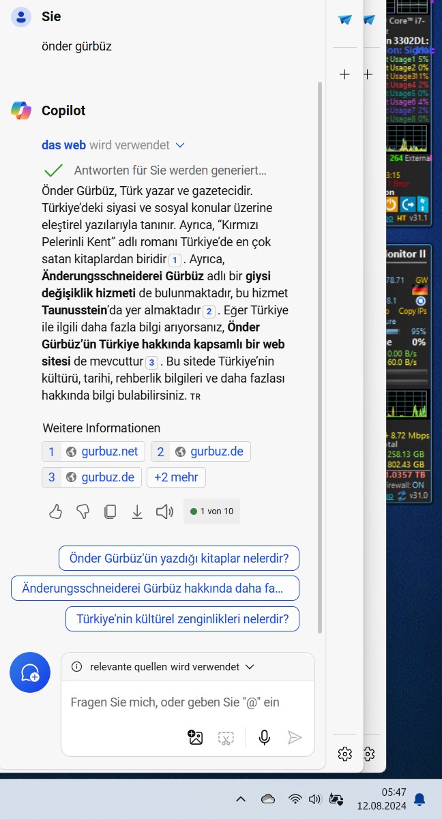Start a new topic with the blue chat button
Image resolution: width=442 pixels, height=819 pixels.
point(30,672)
